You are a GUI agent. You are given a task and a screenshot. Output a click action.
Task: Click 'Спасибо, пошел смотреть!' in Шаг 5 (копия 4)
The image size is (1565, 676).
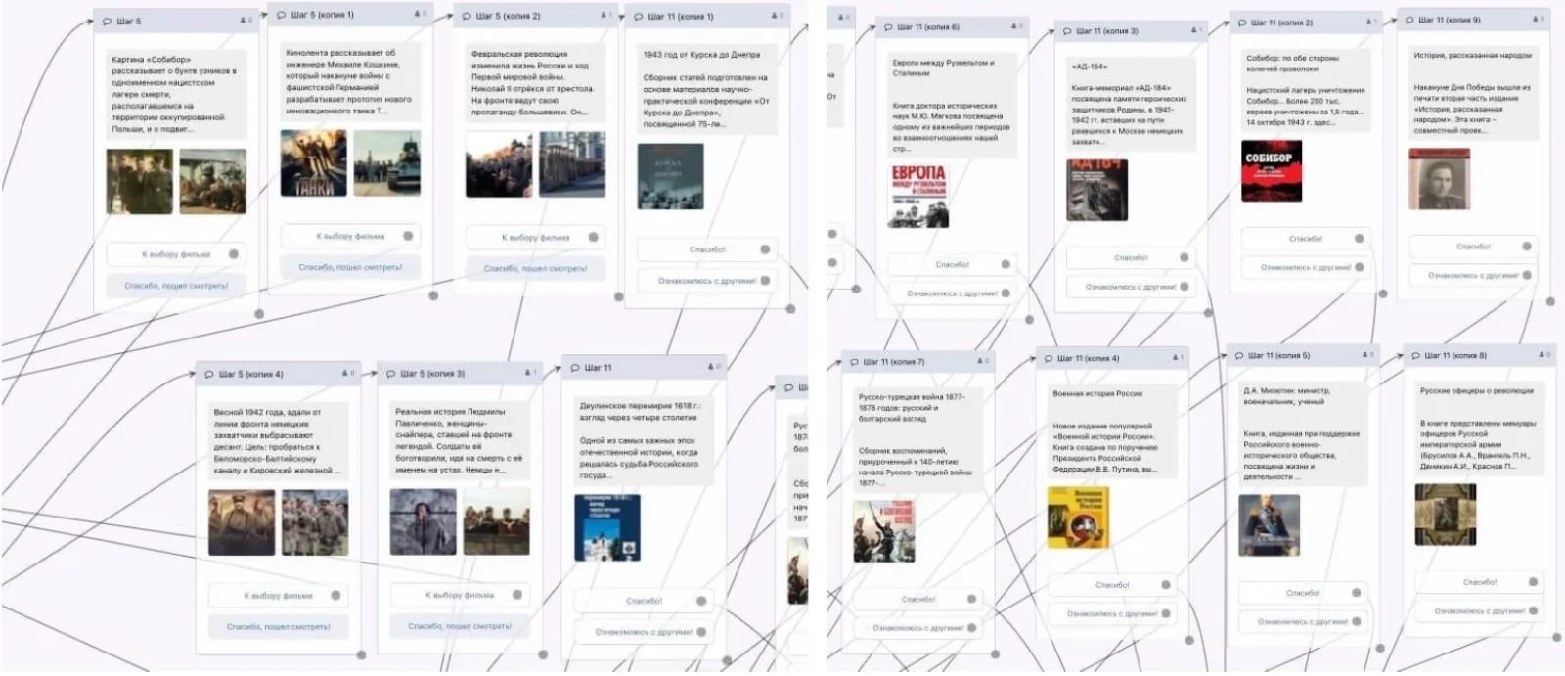pos(278,627)
